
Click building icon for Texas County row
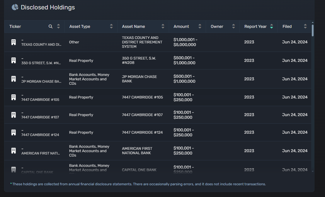tap(13, 42)
